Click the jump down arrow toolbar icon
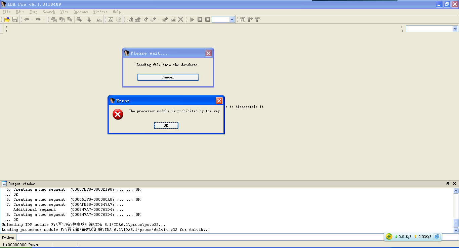 pos(89,19)
